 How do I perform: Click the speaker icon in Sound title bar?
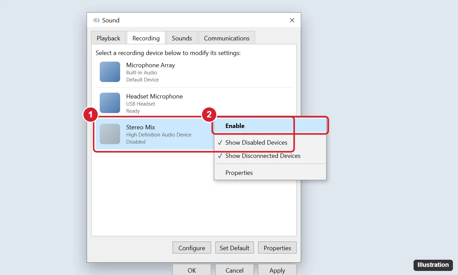tap(96, 20)
